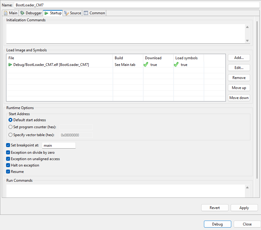This screenshot has height=230, width=261.
Task: Click the Main tab document icon
Action: (x=6, y=13)
